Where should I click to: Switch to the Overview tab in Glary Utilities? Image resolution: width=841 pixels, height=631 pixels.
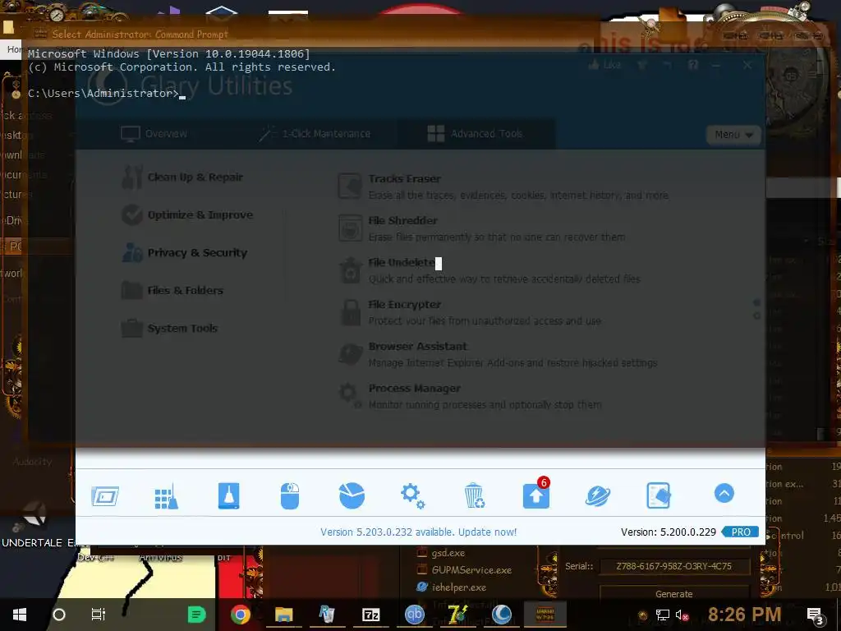coord(154,134)
